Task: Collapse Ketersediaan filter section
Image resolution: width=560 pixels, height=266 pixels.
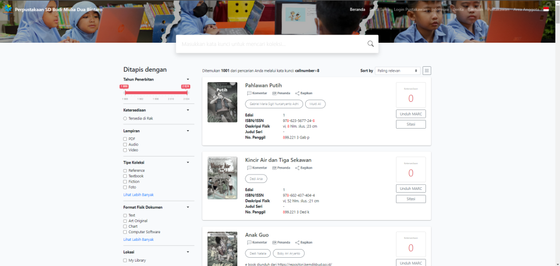Action: (188, 110)
